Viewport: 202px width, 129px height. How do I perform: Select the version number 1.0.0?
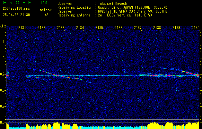[44, 3]
